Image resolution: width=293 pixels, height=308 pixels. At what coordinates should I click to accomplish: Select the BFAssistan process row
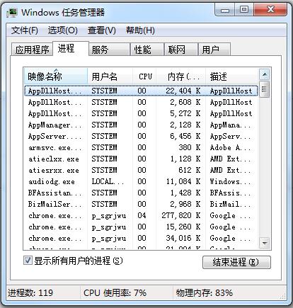pos(141,193)
